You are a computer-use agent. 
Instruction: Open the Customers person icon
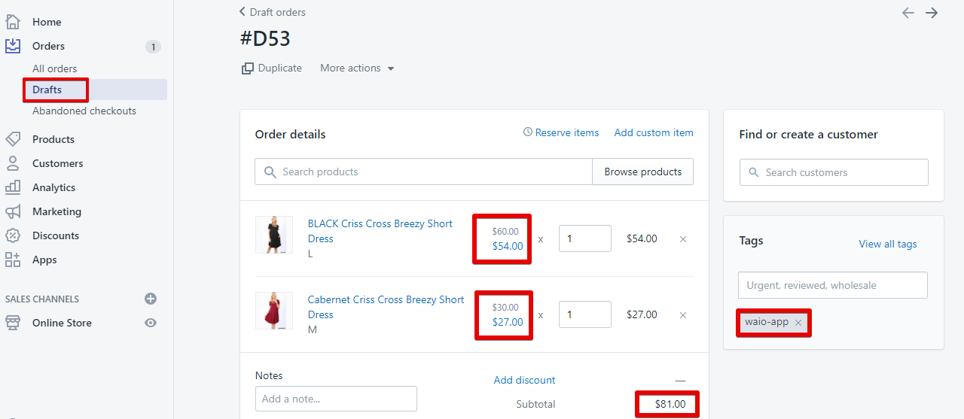[13, 163]
